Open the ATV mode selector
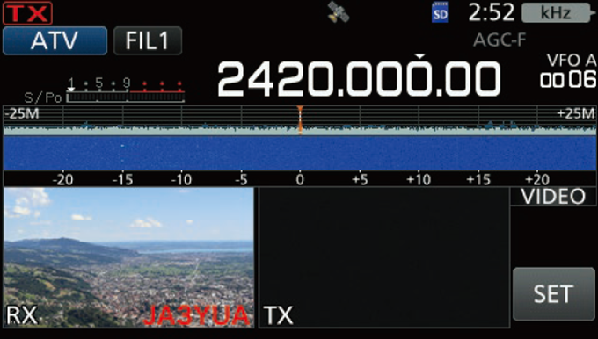The height and width of the screenshot is (339, 598). tap(55, 40)
